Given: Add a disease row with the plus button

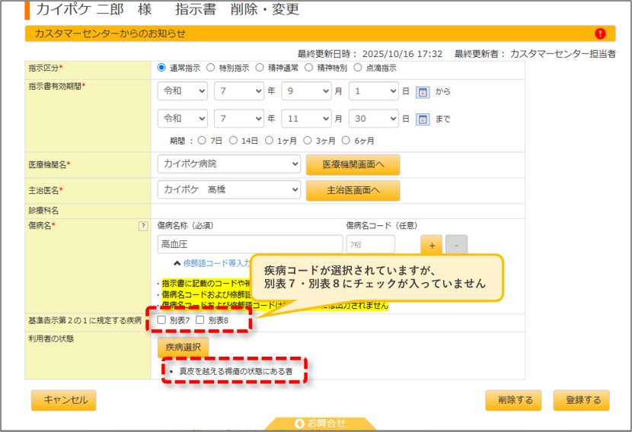Looking at the screenshot, I should pyautogui.click(x=431, y=245).
